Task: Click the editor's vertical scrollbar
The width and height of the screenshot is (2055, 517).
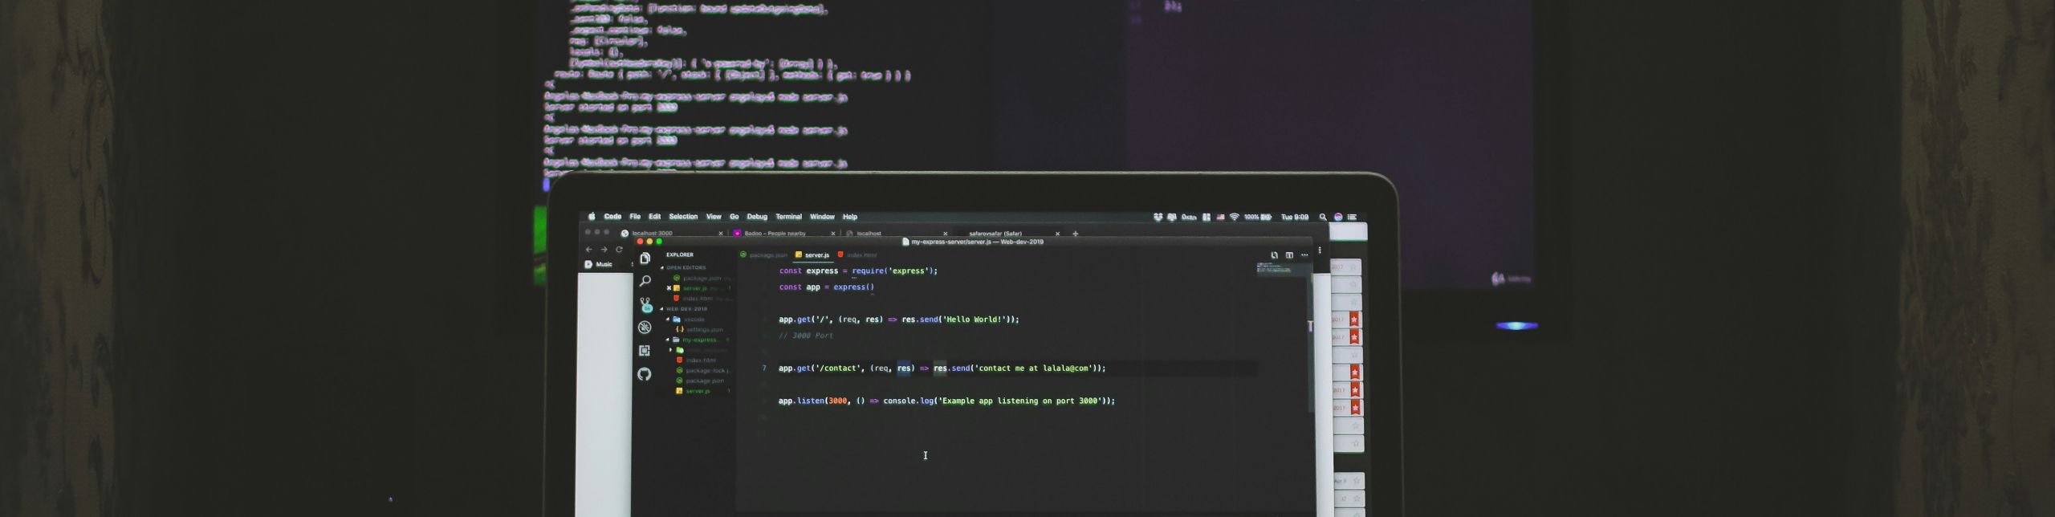Action: (x=1311, y=343)
